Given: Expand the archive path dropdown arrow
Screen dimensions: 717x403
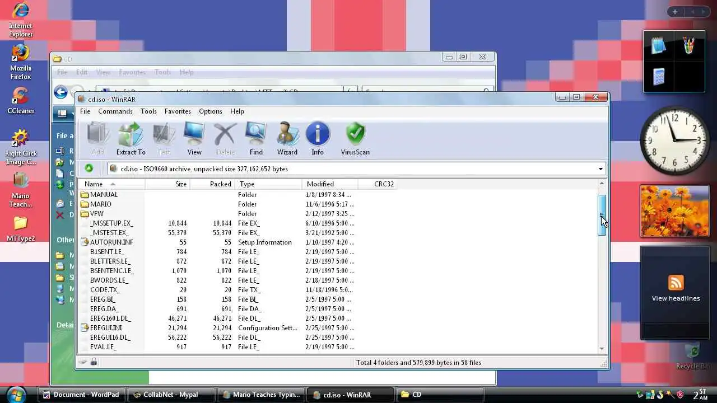Looking at the screenshot, I should point(600,169).
